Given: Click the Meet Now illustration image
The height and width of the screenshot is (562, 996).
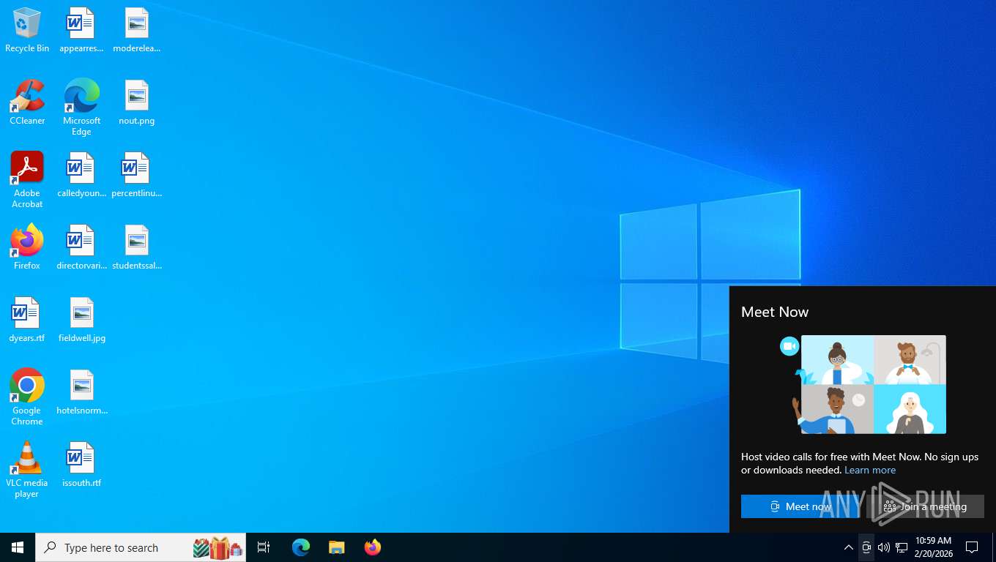Looking at the screenshot, I should [863, 385].
